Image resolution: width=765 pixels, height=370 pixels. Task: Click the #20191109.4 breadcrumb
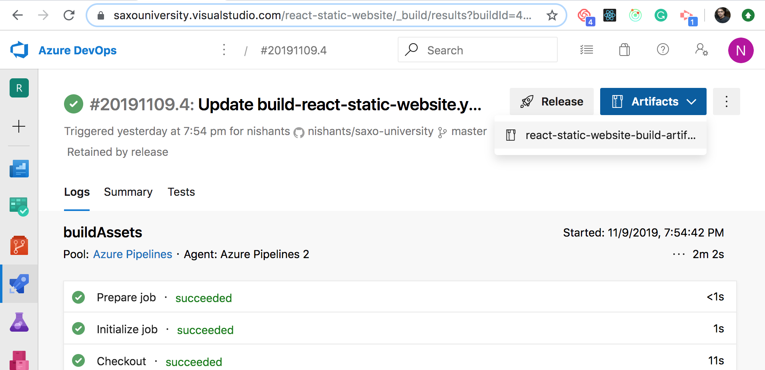293,50
